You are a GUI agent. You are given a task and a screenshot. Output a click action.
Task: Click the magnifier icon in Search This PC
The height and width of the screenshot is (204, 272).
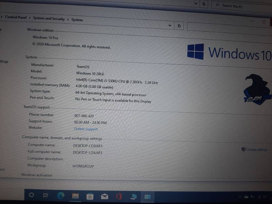pos(217,5)
